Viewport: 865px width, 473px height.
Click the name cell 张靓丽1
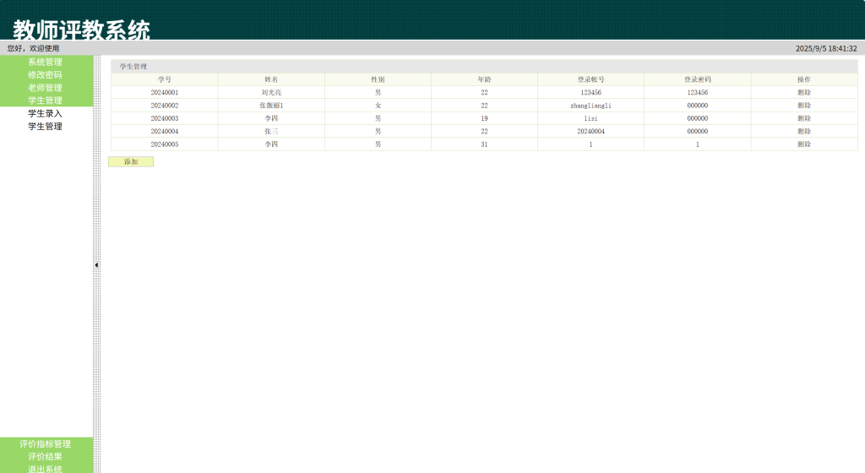(271, 106)
